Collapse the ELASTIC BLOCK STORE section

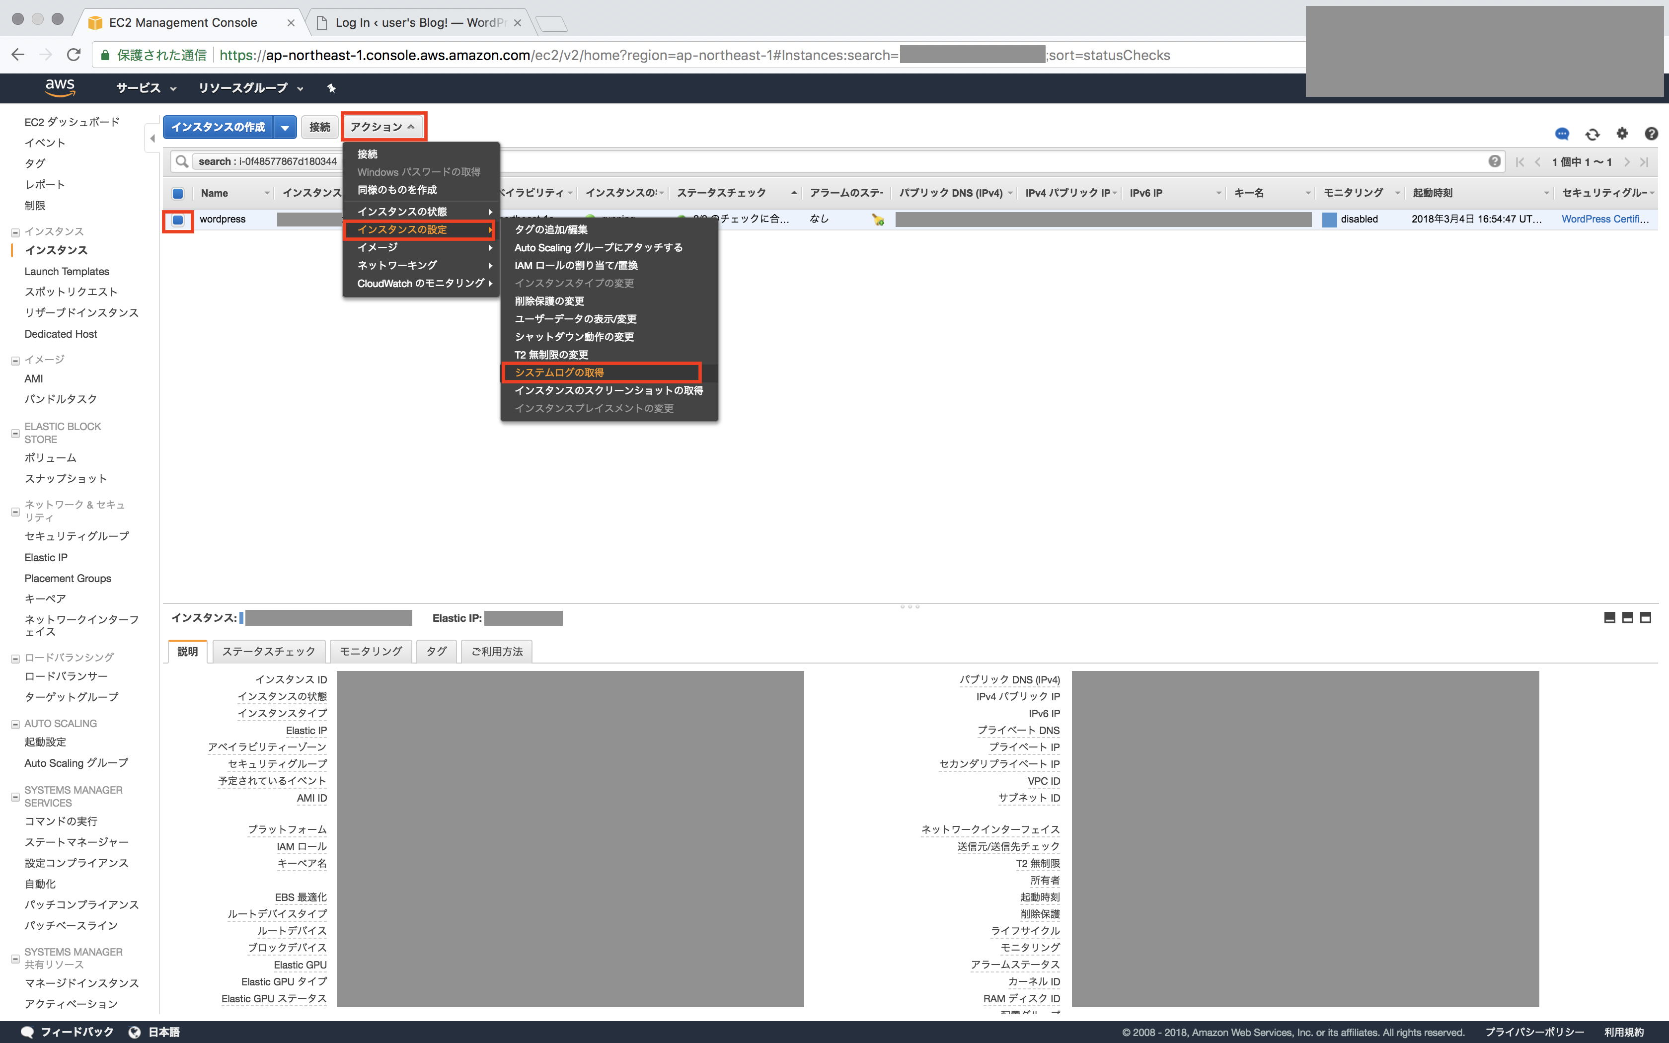pyautogui.click(x=15, y=433)
